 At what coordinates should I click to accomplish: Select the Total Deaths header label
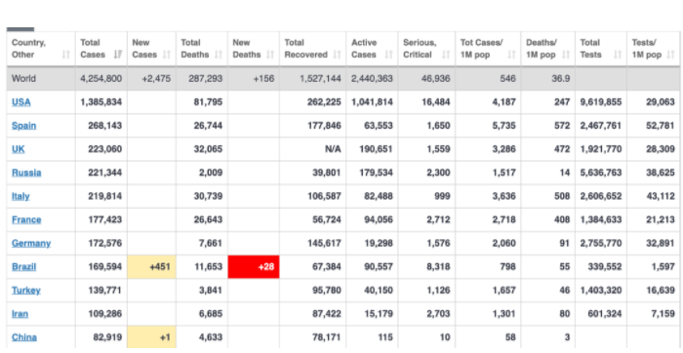pyautogui.click(x=195, y=49)
